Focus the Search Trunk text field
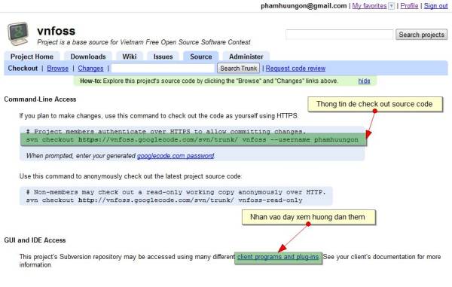Viewport: 452px width, 287px height. (163, 69)
